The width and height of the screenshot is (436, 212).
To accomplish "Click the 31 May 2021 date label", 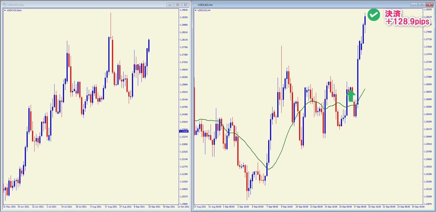I will (x=10, y=207).
